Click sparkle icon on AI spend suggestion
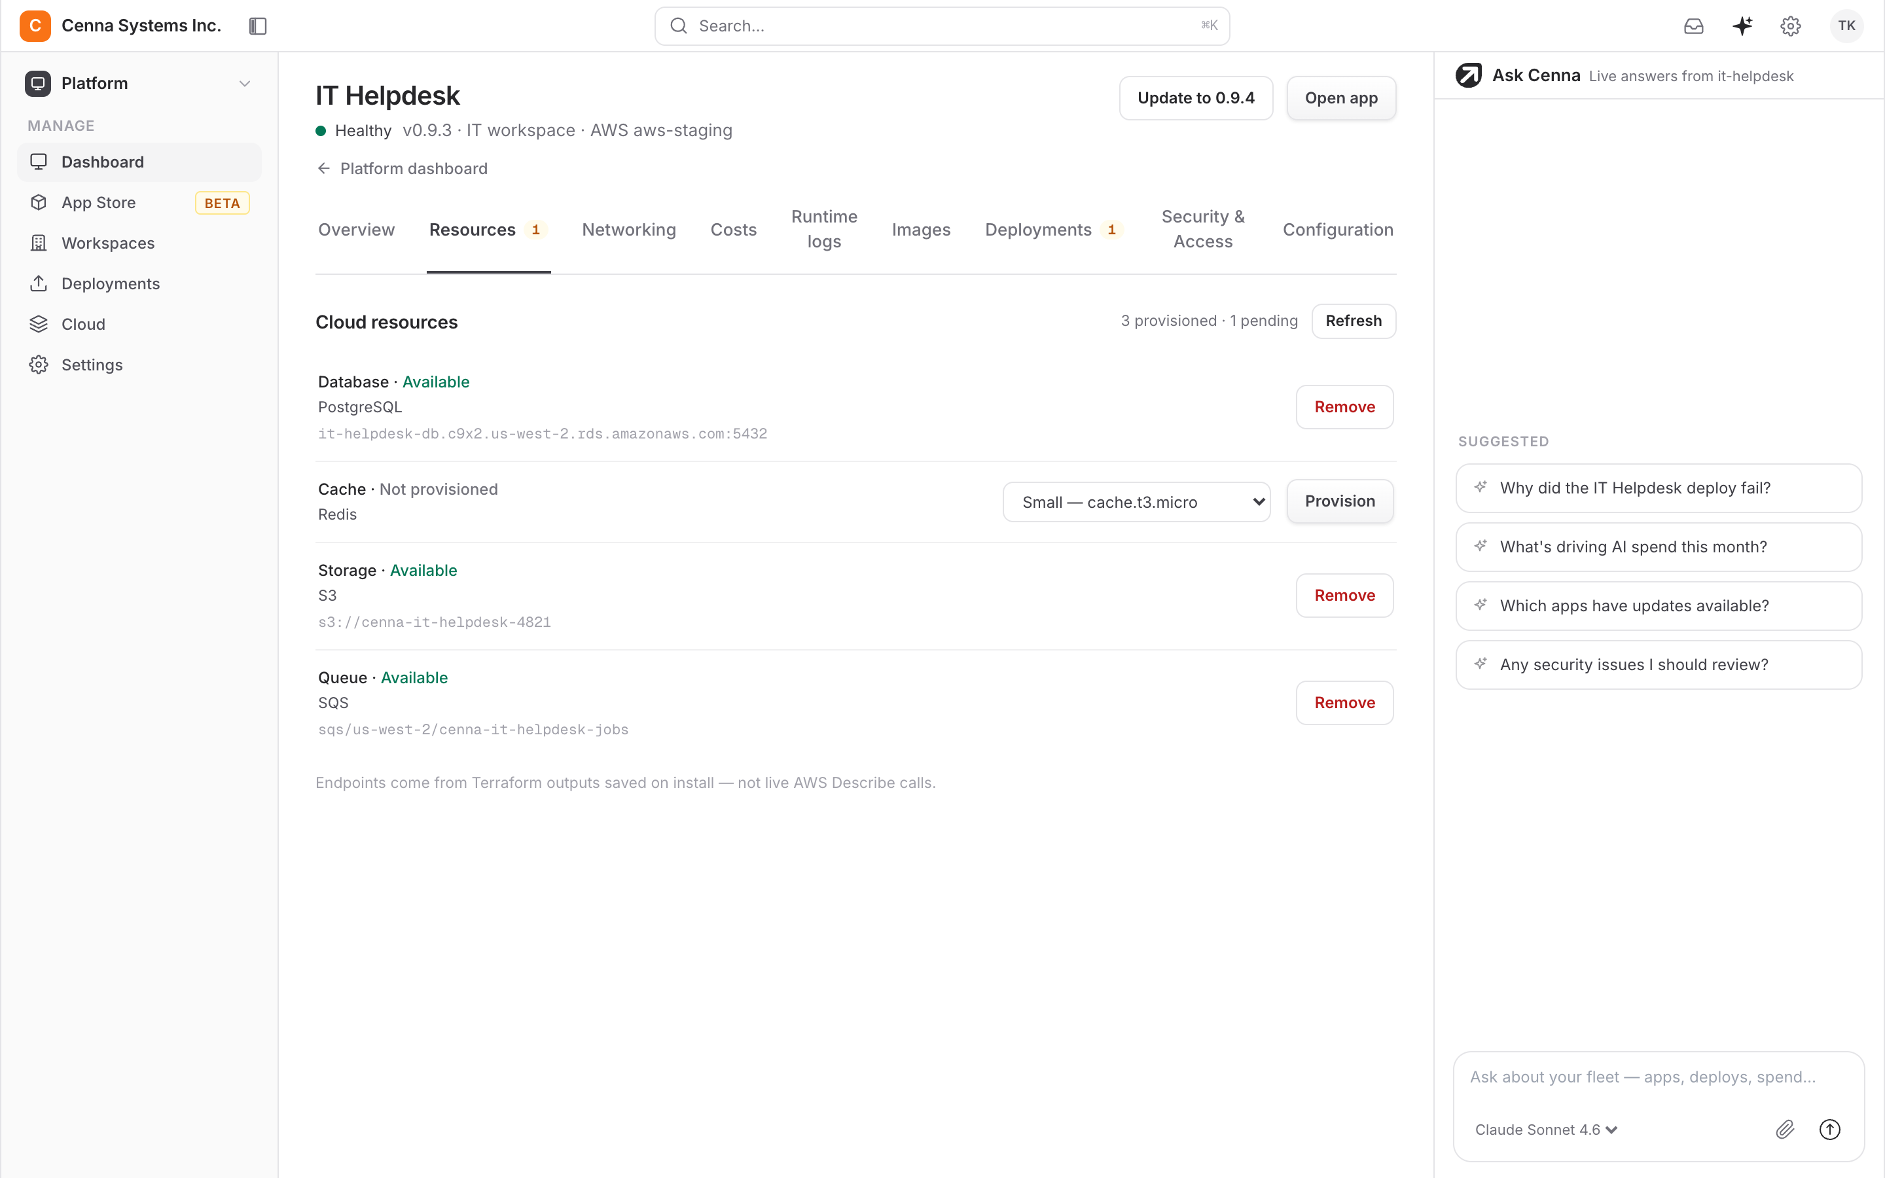The image size is (1885, 1178). [1481, 546]
